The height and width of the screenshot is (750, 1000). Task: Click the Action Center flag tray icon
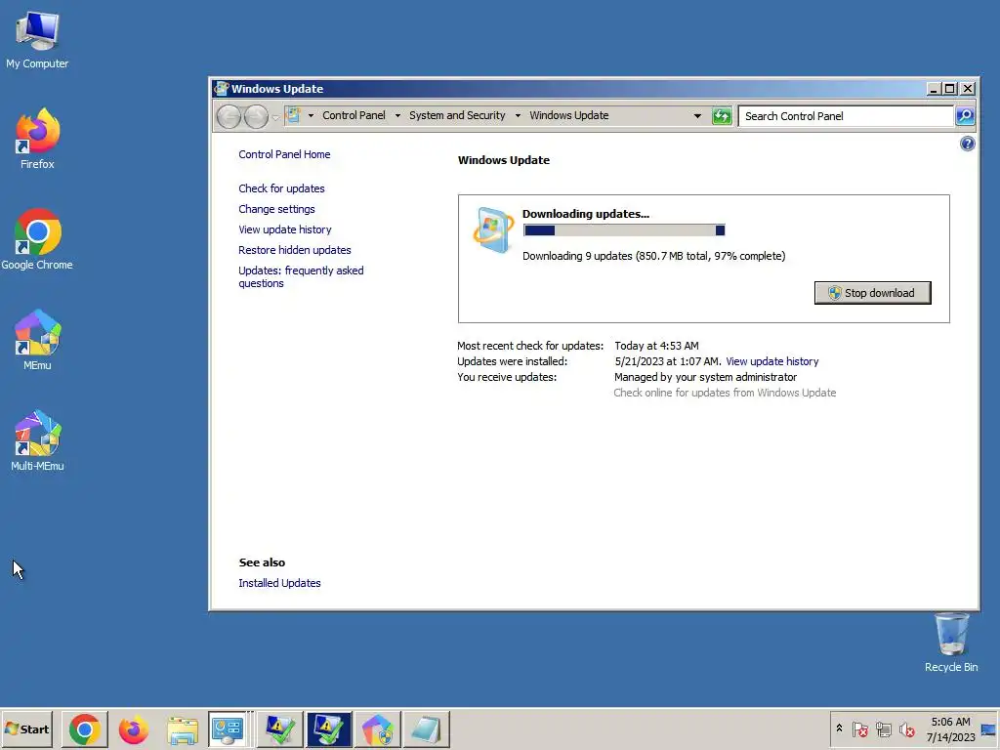[859, 729]
